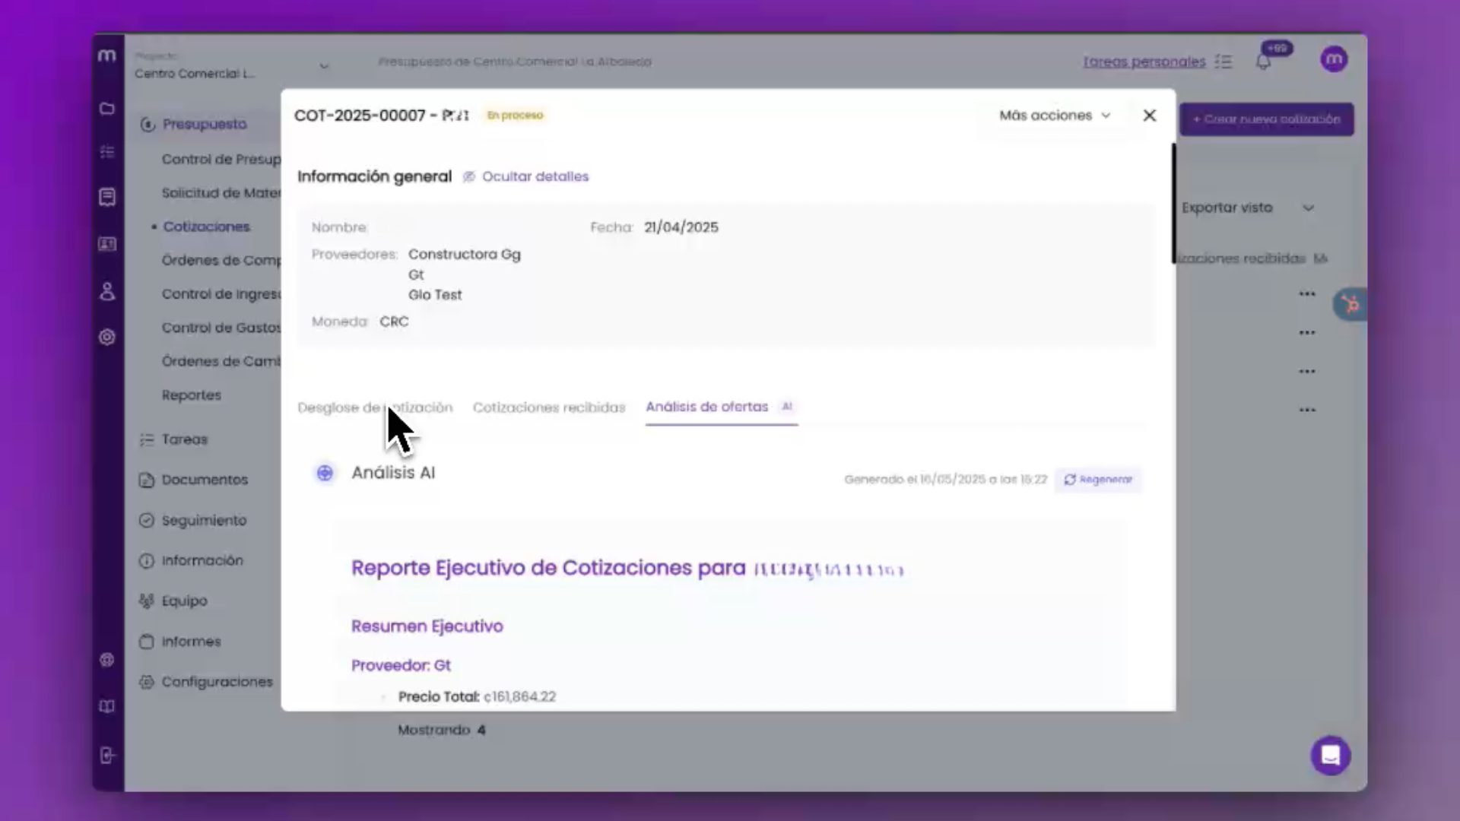The image size is (1460, 821).
Task: Click the date value '21/04/2025'
Action: pos(681,227)
